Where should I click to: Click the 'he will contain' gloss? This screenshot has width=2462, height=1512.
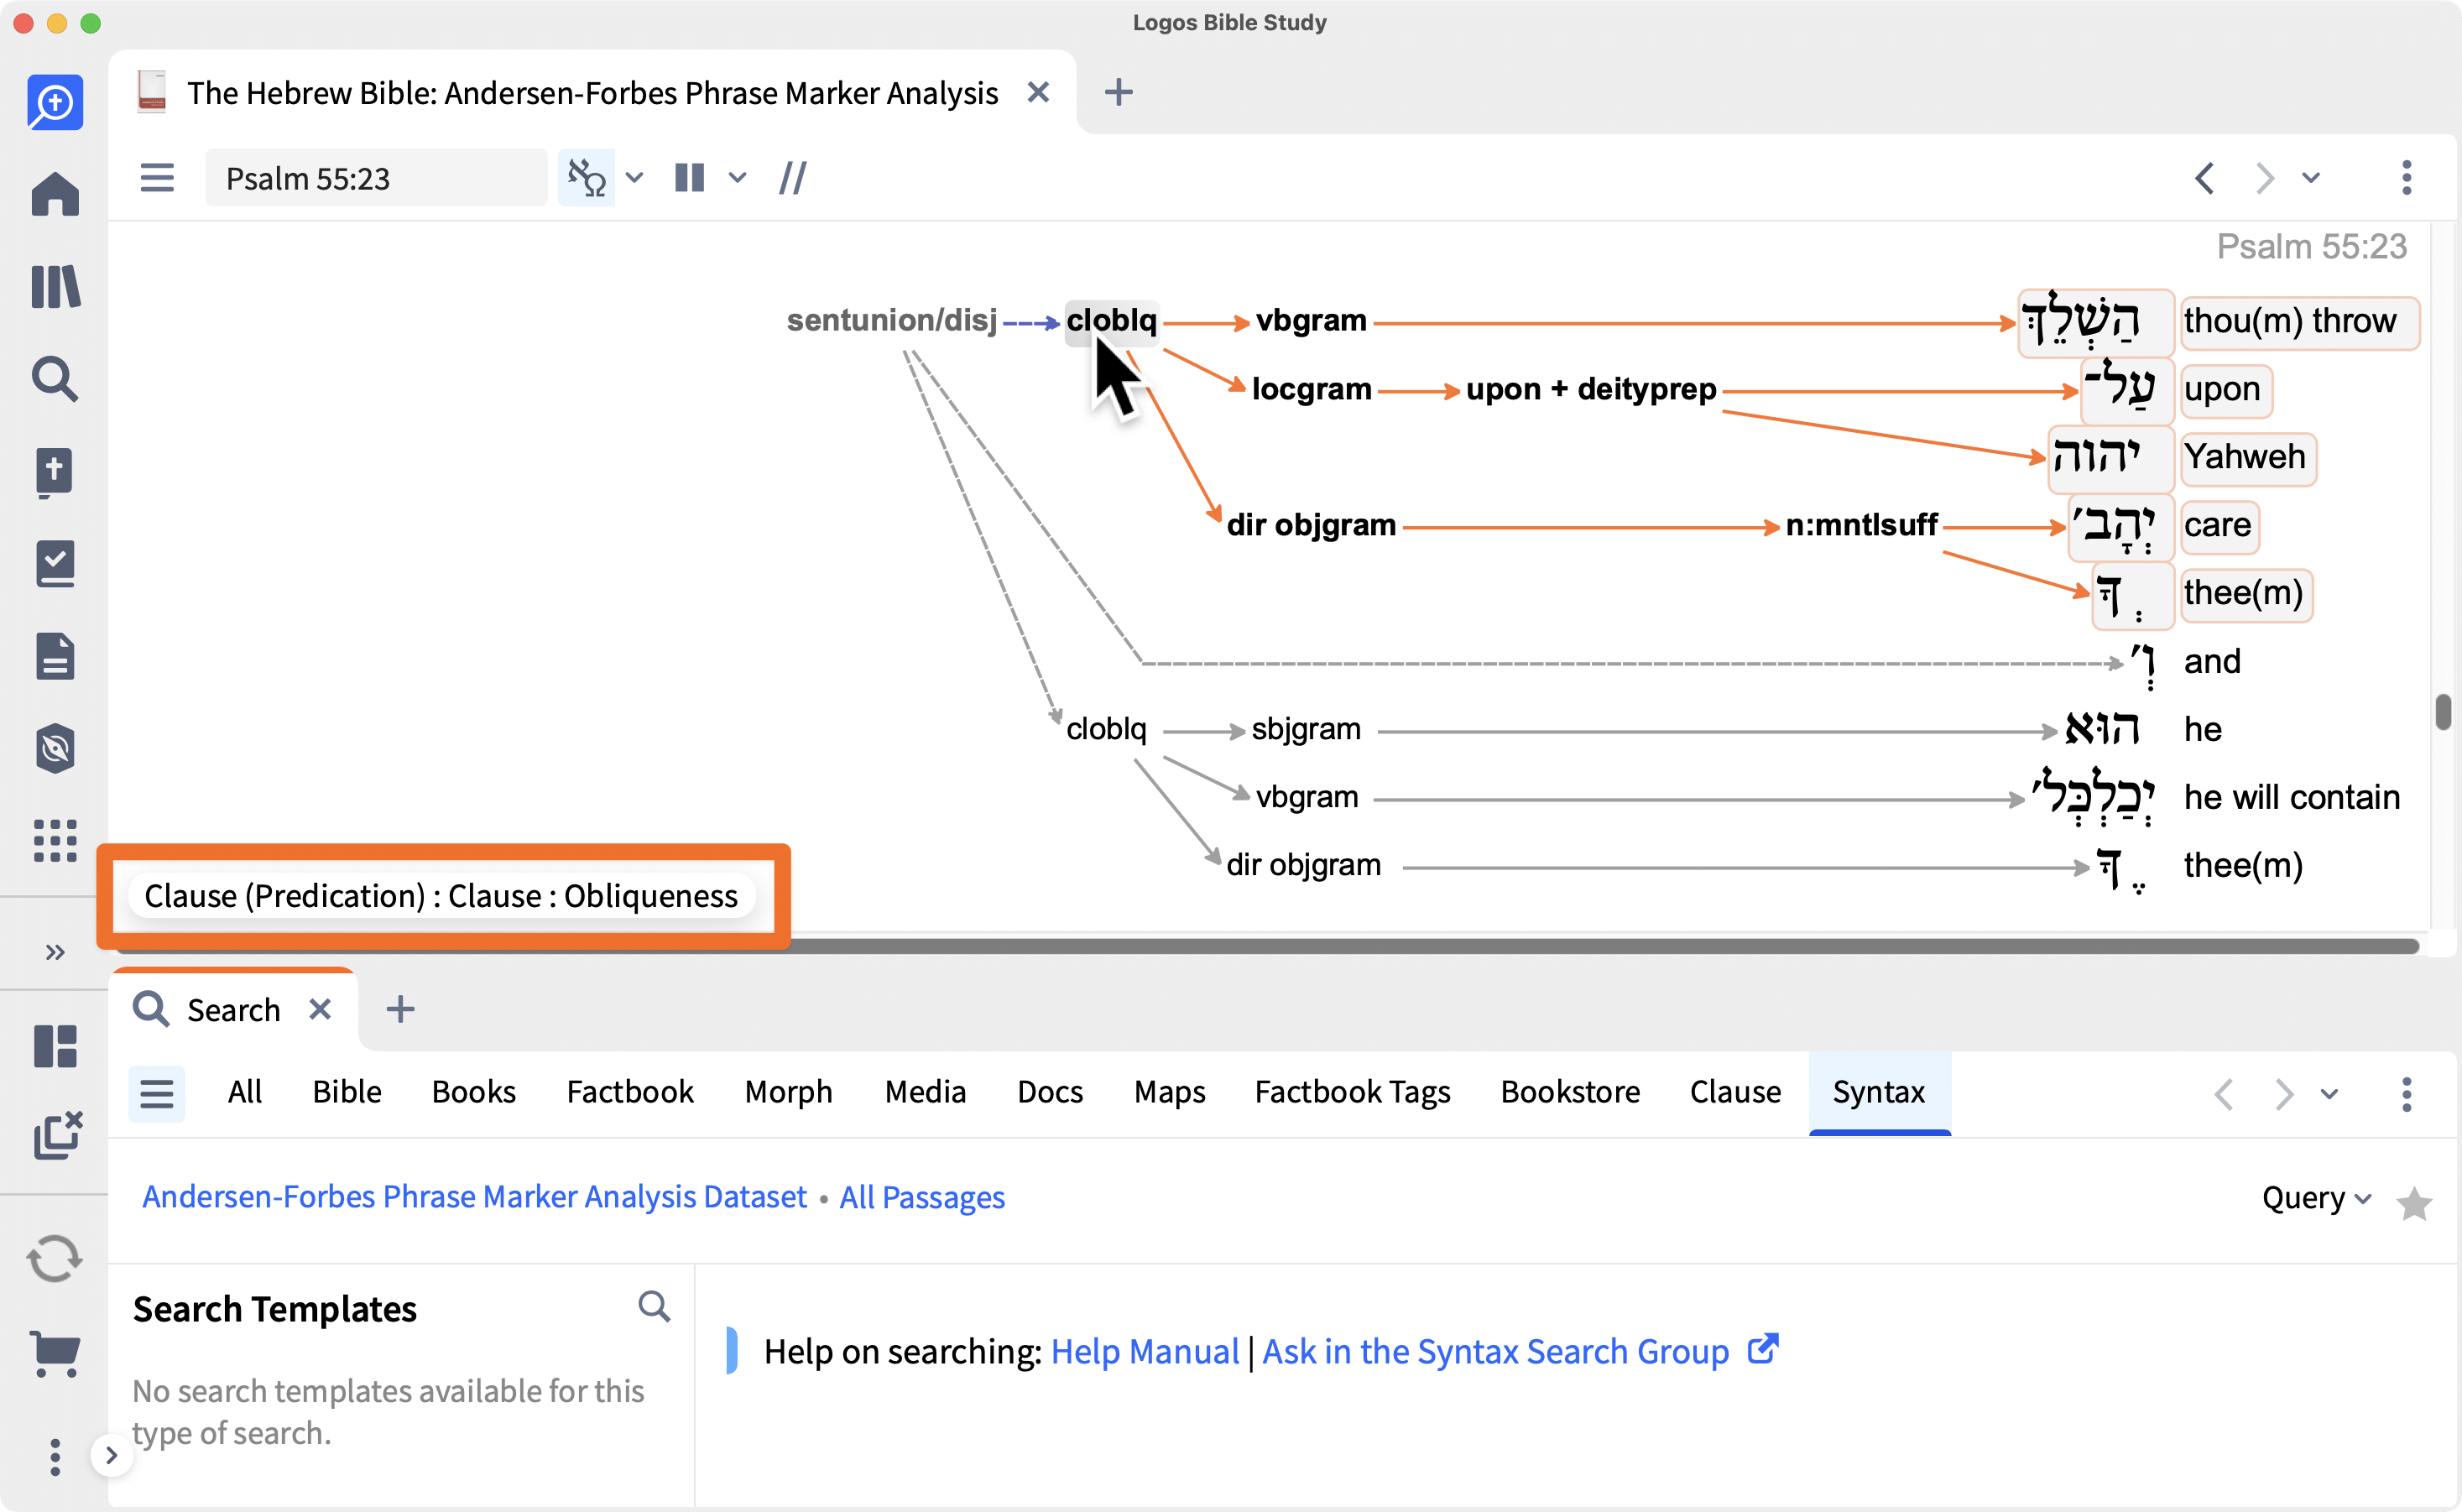coord(2291,797)
